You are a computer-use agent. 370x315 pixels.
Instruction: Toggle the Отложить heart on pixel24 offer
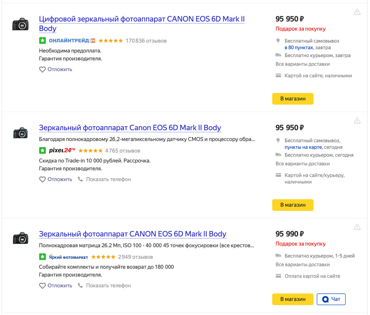click(43, 179)
